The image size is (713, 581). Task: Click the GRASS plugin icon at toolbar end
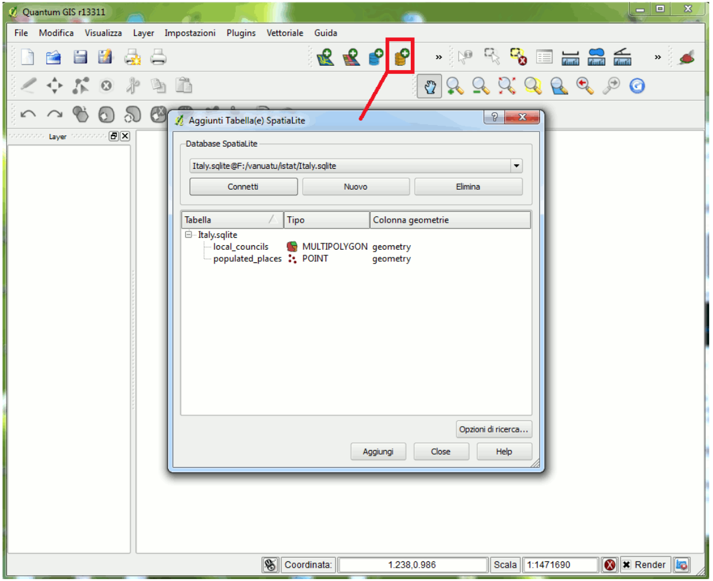(x=687, y=58)
